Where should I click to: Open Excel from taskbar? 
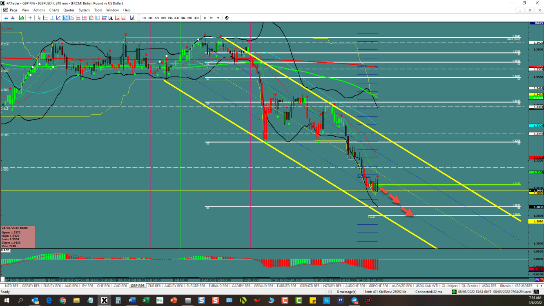click(146, 300)
